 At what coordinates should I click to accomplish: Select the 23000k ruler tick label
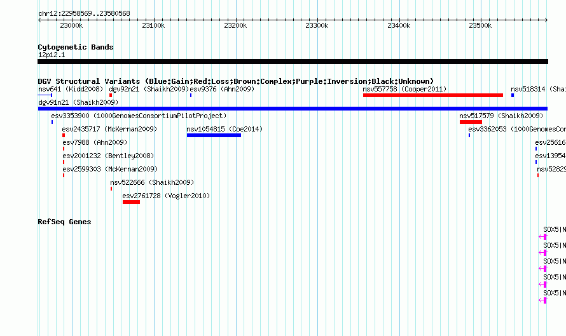pos(71,25)
